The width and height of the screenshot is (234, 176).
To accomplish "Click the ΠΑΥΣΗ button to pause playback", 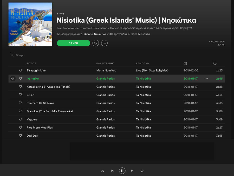I will click(73, 43).
